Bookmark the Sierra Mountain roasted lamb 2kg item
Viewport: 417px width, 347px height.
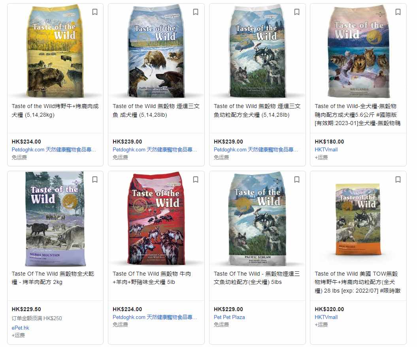(x=95, y=179)
